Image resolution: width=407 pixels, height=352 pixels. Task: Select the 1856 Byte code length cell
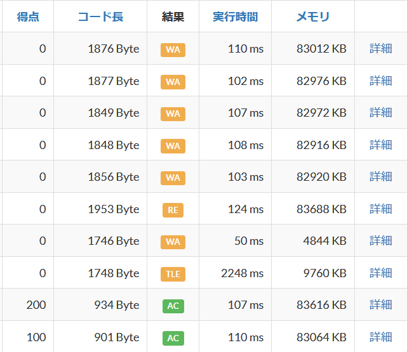(x=100, y=176)
